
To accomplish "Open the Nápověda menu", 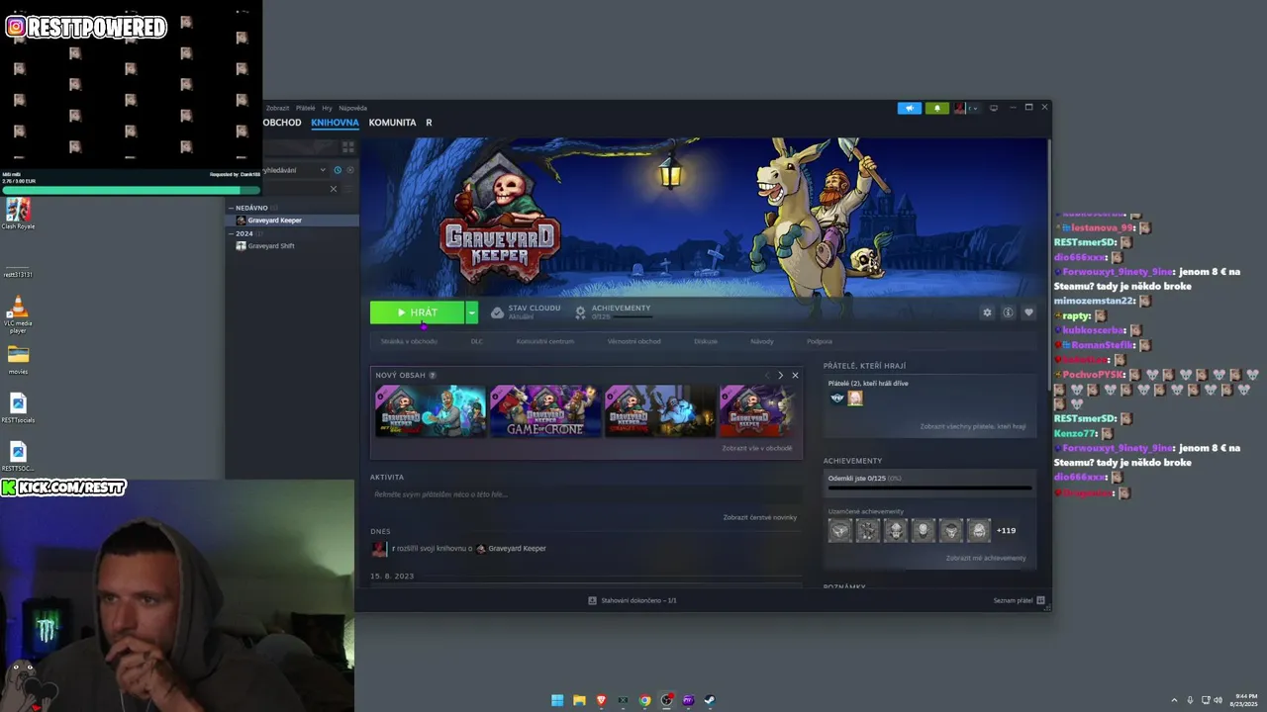I will (352, 108).
